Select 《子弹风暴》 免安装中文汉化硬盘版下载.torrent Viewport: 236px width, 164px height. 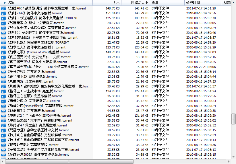click(x=43, y=150)
